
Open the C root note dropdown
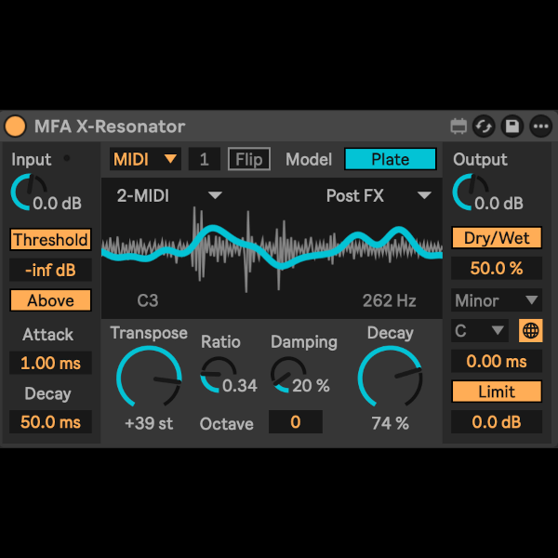pos(480,331)
